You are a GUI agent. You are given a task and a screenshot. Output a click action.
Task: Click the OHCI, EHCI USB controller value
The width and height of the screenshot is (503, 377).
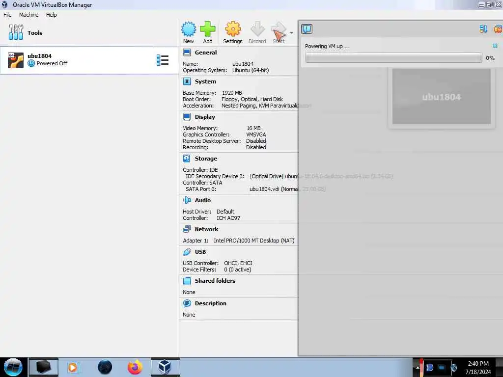238,263
